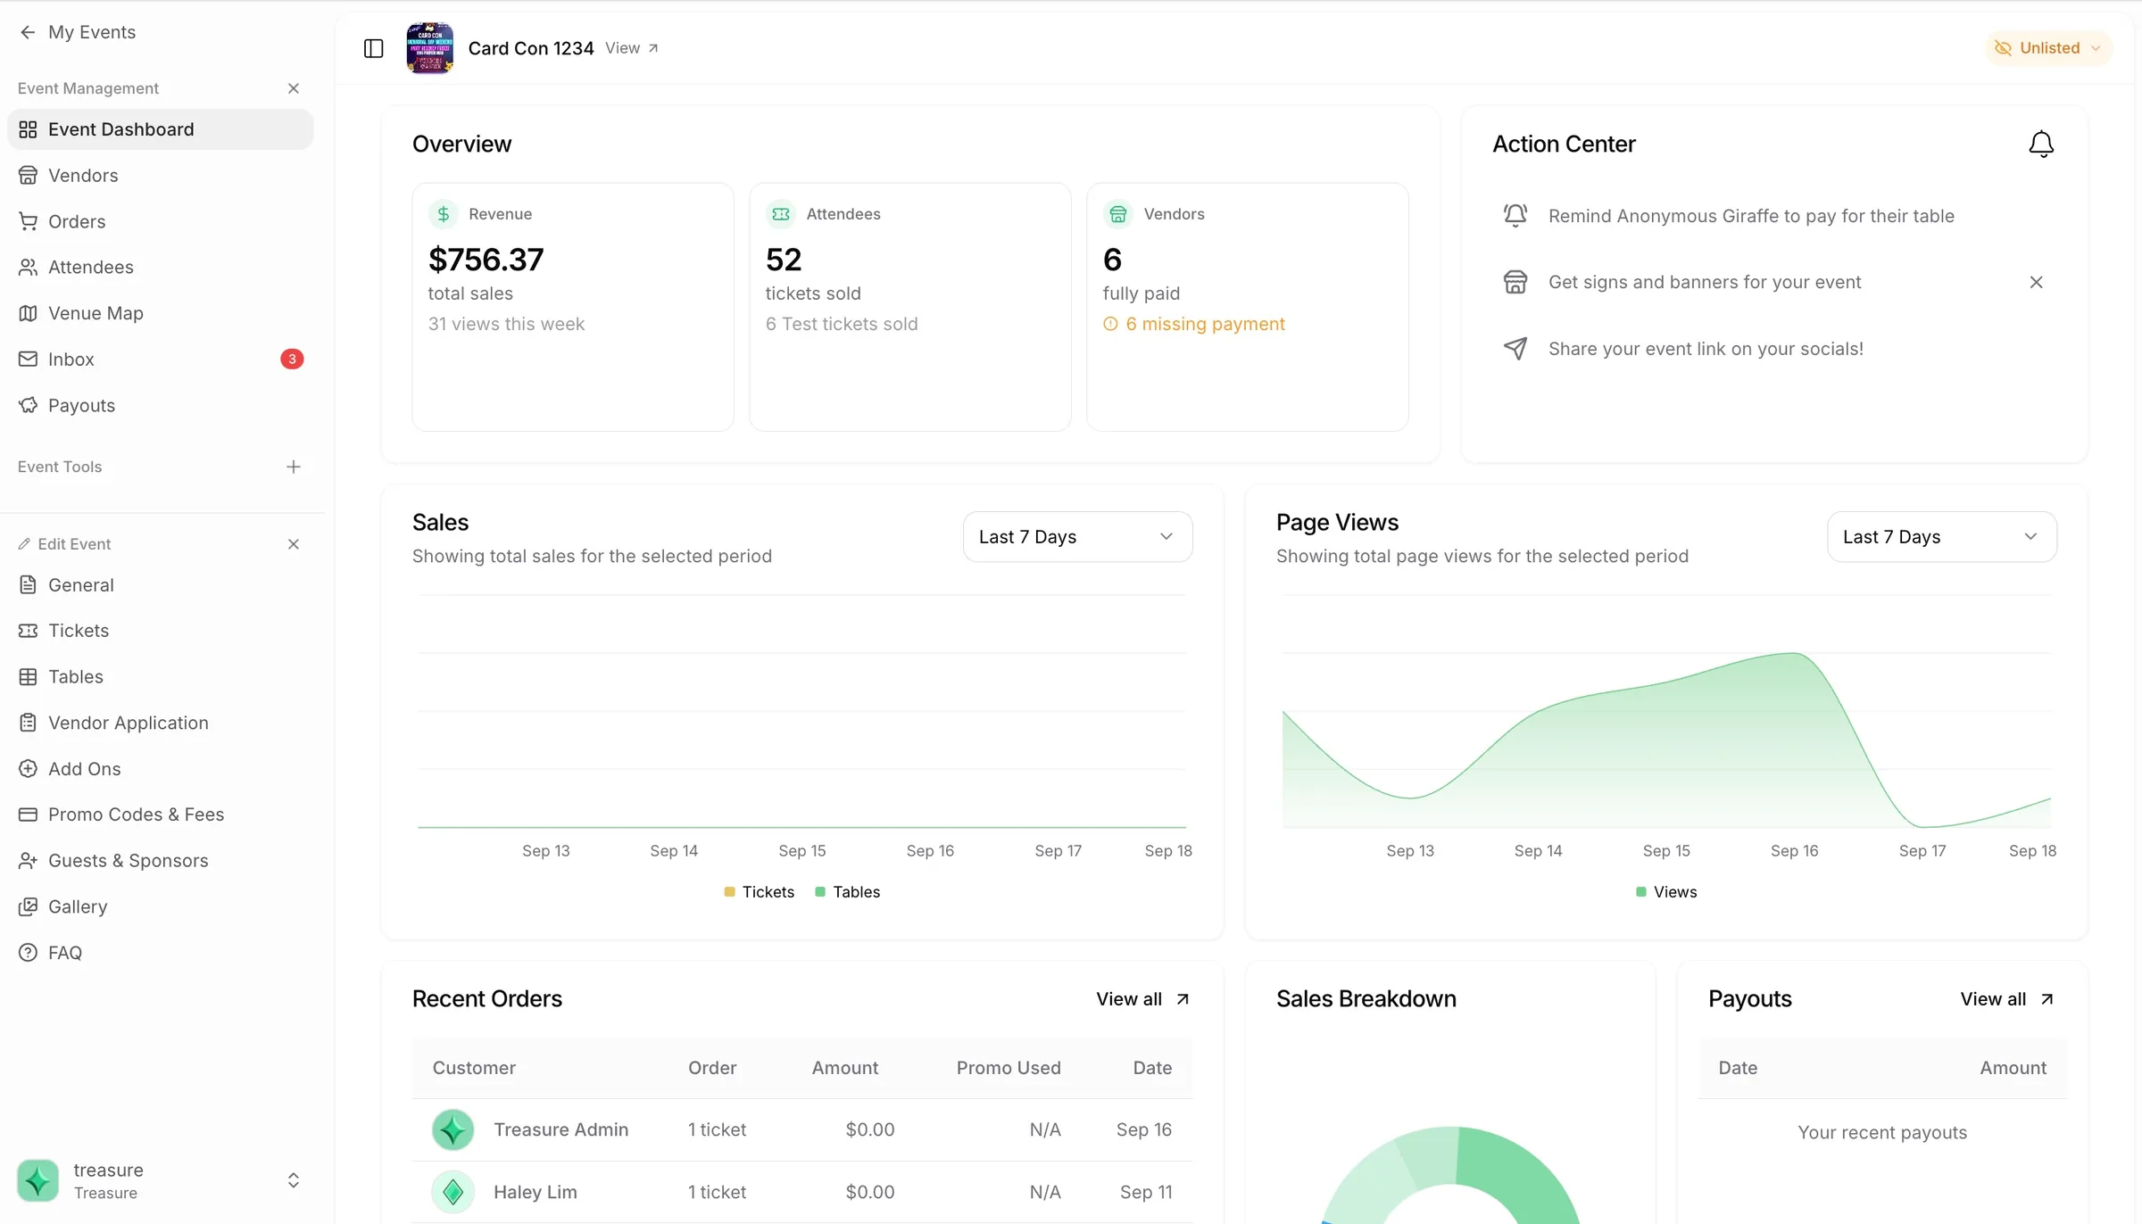The height and width of the screenshot is (1224, 2142).
Task: Open Event Dashboard in the sidebar
Action: [x=161, y=129]
